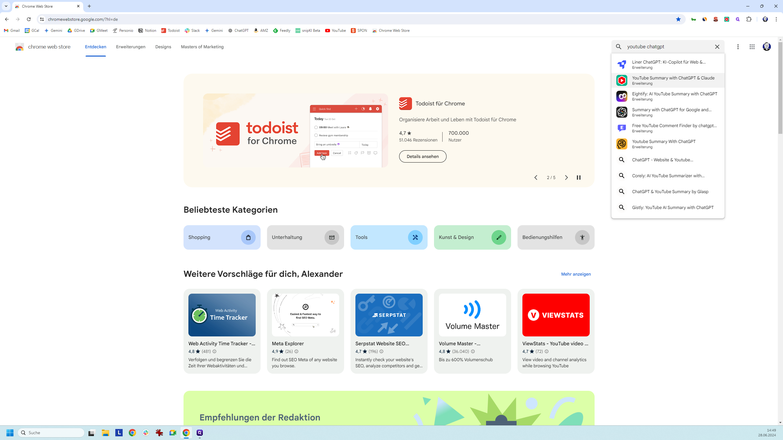The image size is (783, 440).
Task: Search for ChatGPT - Website & Youtube
Action: tap(668, 160)
